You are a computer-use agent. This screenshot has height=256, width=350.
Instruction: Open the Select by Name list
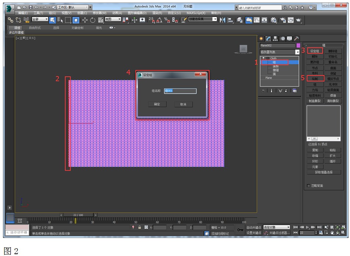60,20
